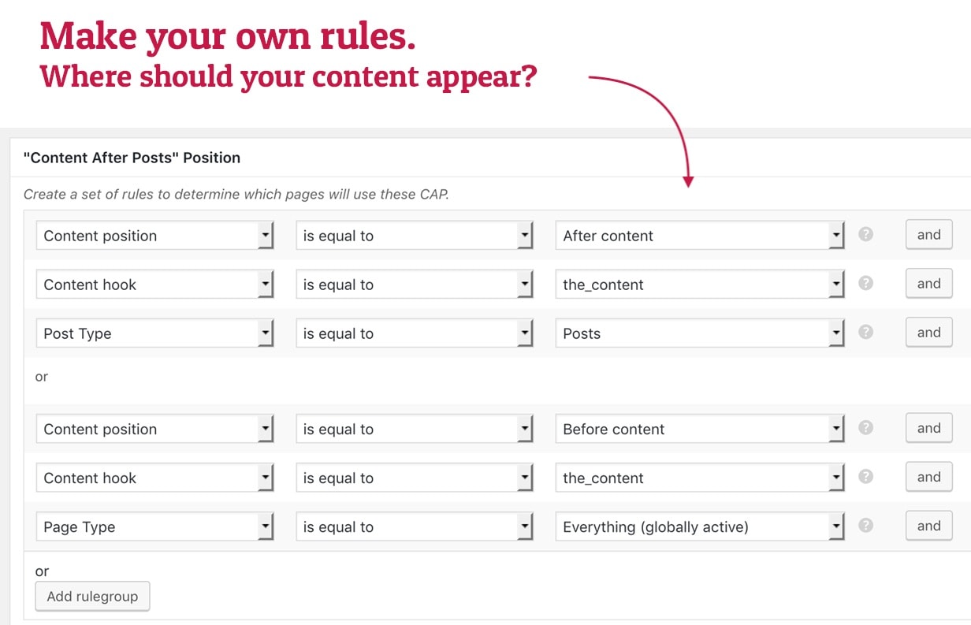Open operator dropdown in the Page Type row
Screen dimensions: 971x625
415,527
